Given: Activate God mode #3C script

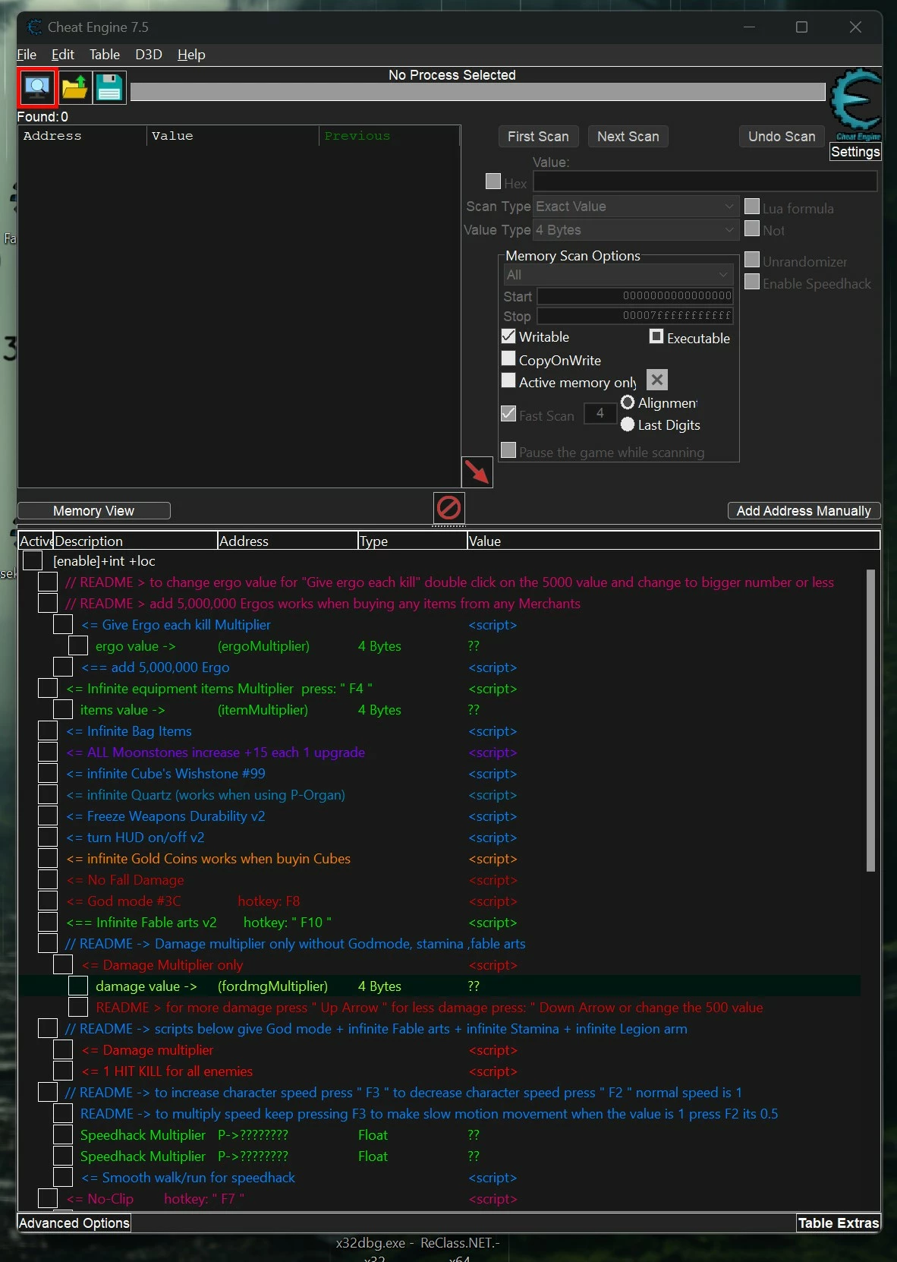Looking at the screenshot, I should tap(48, 901).
